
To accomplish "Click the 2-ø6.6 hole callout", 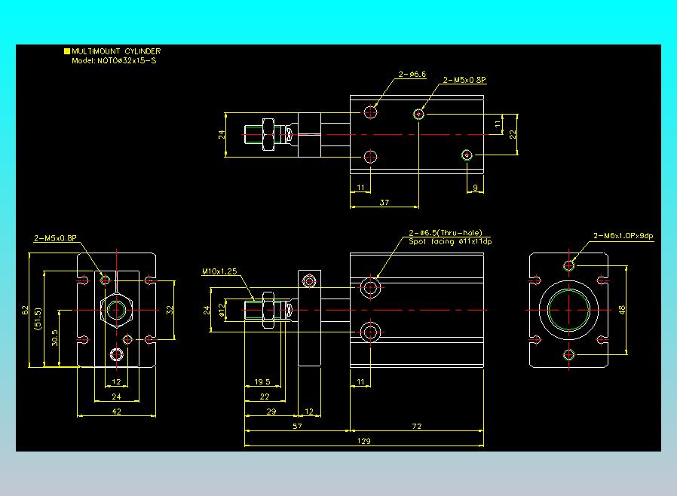I will [412, 74].
